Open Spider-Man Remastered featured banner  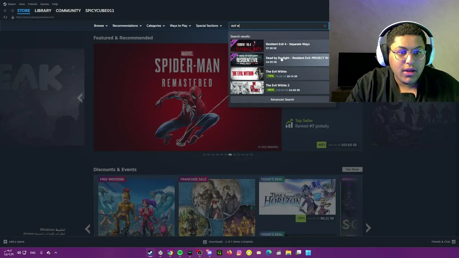(x=187, y=97)
